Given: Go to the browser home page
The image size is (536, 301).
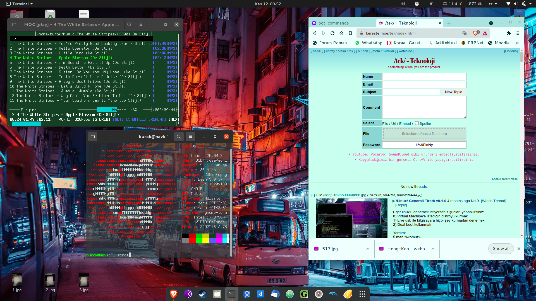Looking at the screenshot, I should click(341, 33).
